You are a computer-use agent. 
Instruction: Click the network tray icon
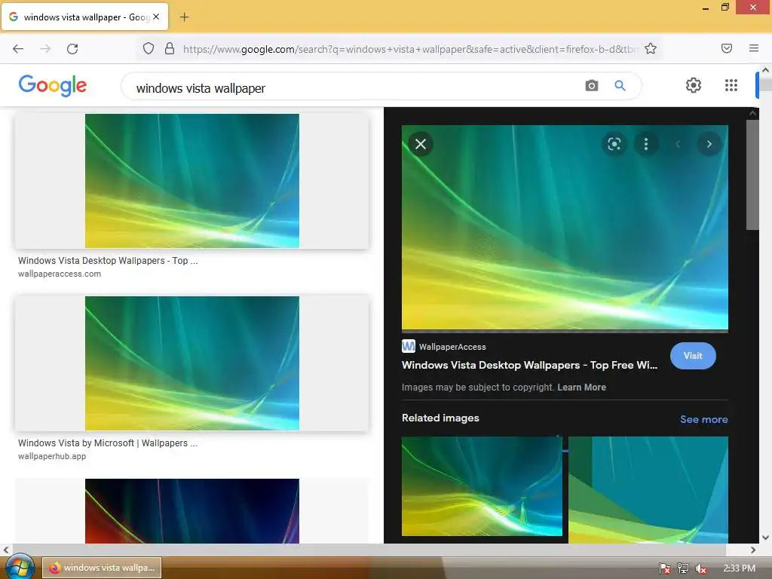pyautogui.click(x=683, y=568)
